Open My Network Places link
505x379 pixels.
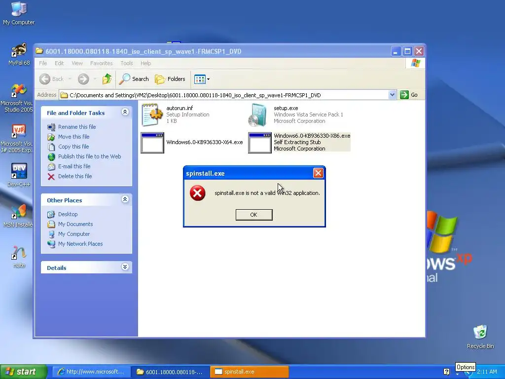(80, 244)
